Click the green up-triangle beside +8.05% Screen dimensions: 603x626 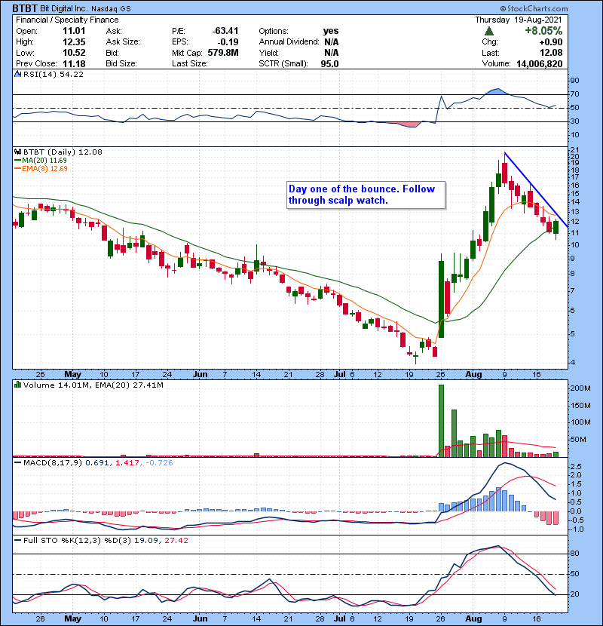pos(489,31)
